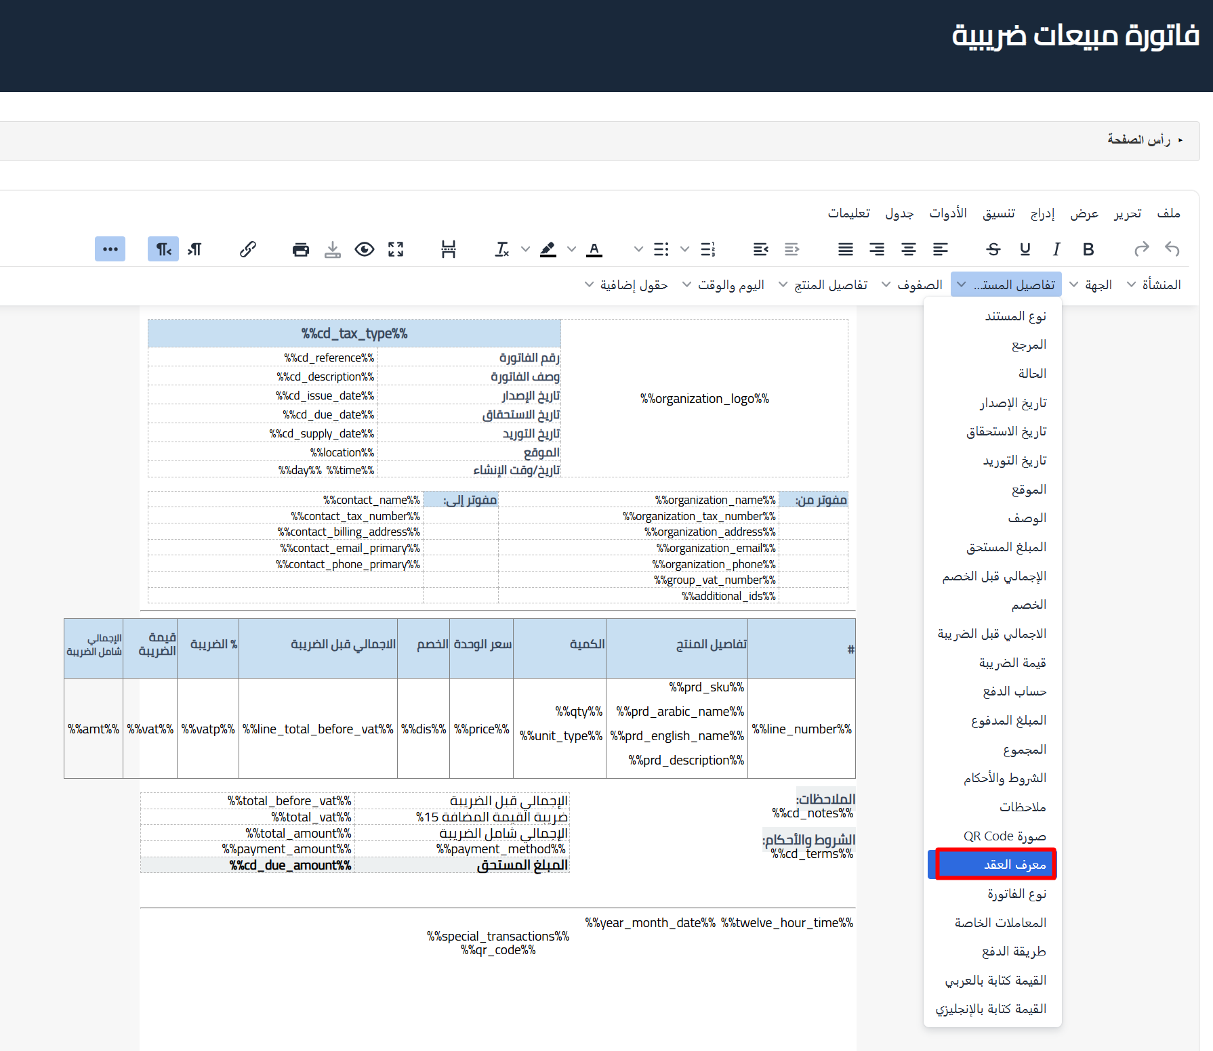Increase indent with the indent icon
Viewport: 1213px width, 1051px height.
click(761, 249)
